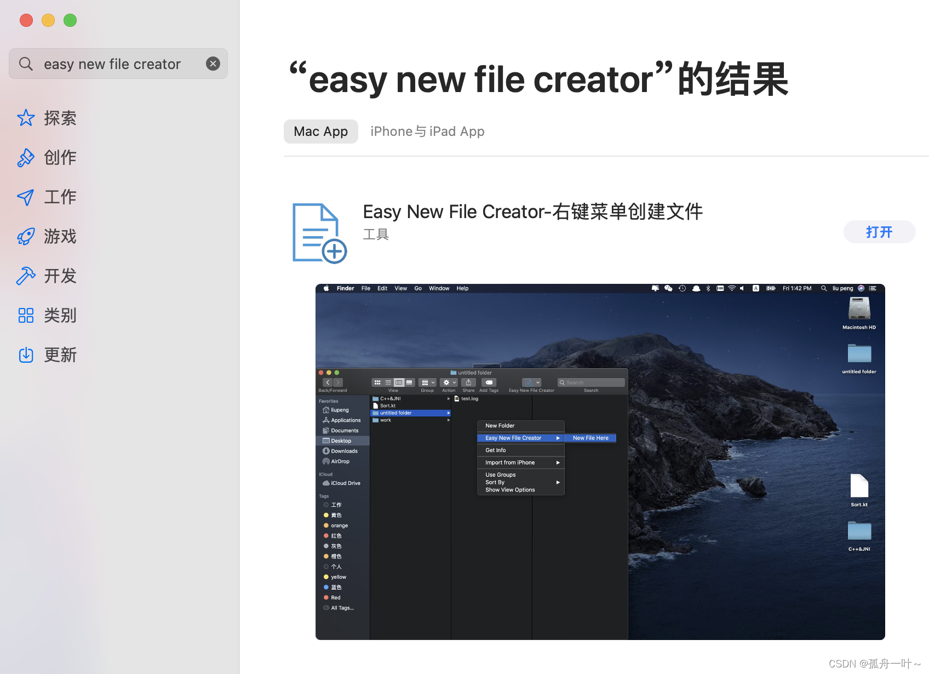Image resolution: width=929 pixels, height=674 pixels.
Task: Expand 'Import from iPhone' in the preview context menu
Action: 520,462
